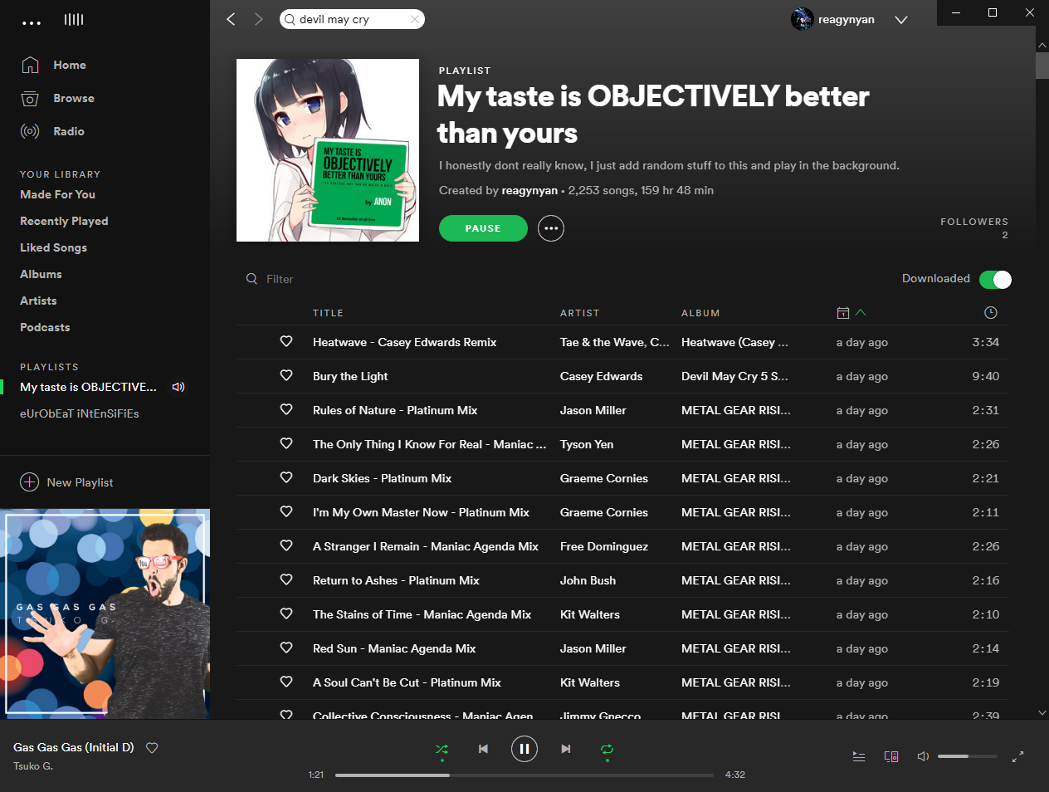Open artist Casey Edwards link

click(x=602, y=376)
